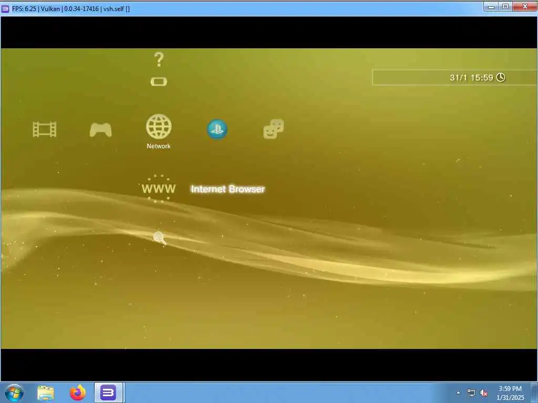Click the RPCS3 icon in title bar

click(x=5, y=8)
